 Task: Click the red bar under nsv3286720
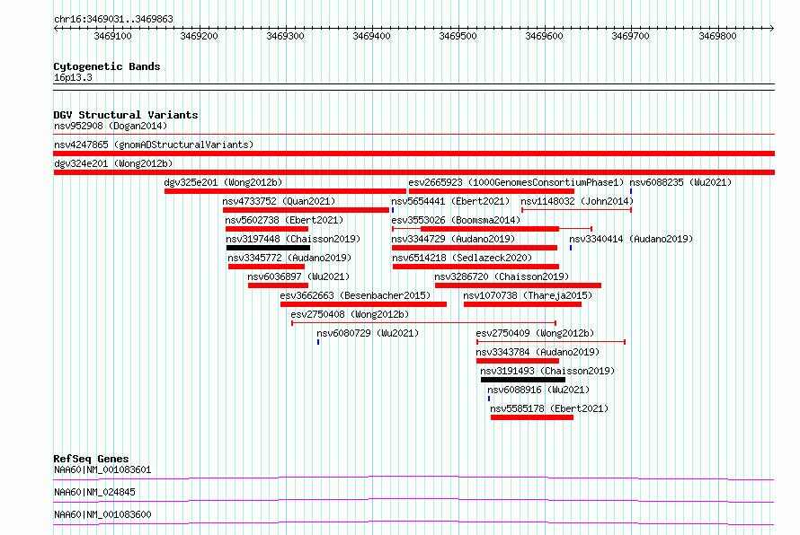pyautogui.click(x=519, y=285)
